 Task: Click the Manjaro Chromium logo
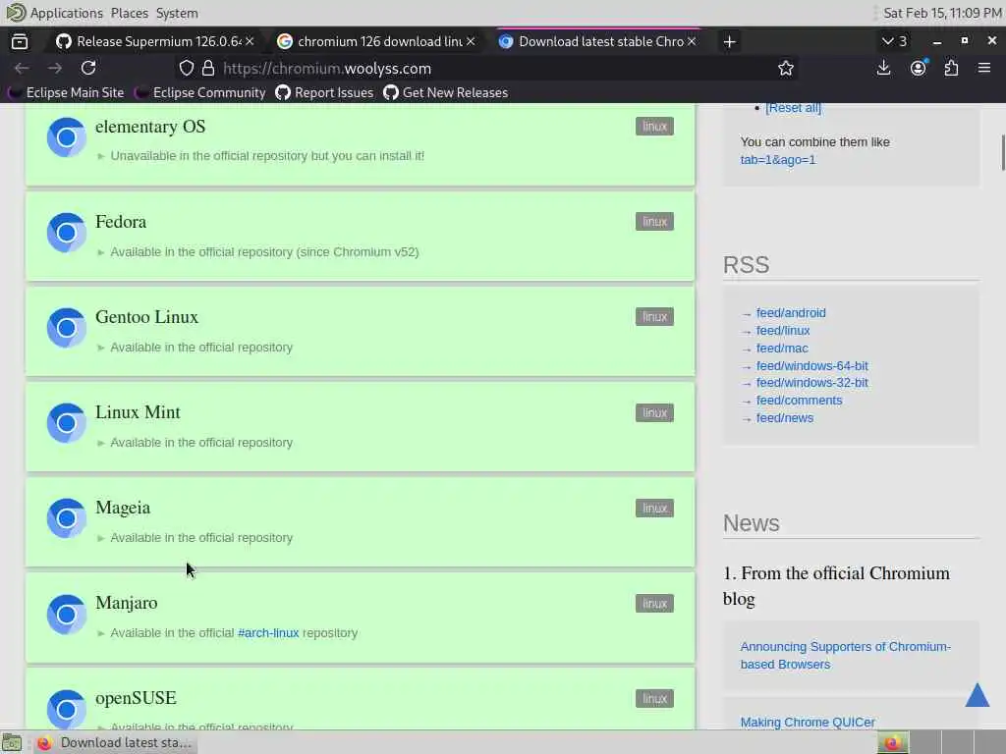click(x=66, y=614)
